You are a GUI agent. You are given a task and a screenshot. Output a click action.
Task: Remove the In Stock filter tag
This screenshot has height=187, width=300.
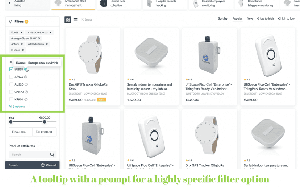pos(23,50)
